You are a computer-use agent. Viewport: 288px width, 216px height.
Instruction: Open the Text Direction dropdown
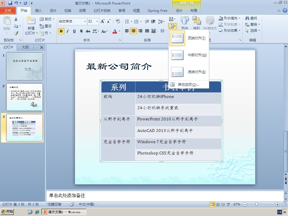coord(172,19)
